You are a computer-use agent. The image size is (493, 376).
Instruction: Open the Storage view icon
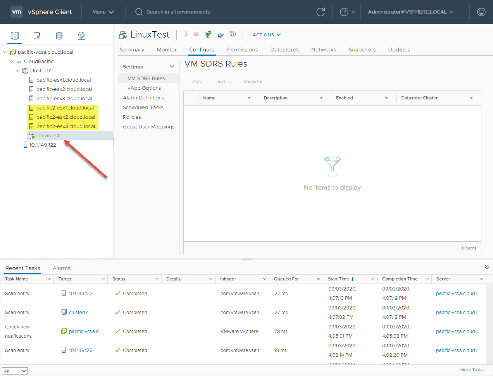(x=59, y=36)
